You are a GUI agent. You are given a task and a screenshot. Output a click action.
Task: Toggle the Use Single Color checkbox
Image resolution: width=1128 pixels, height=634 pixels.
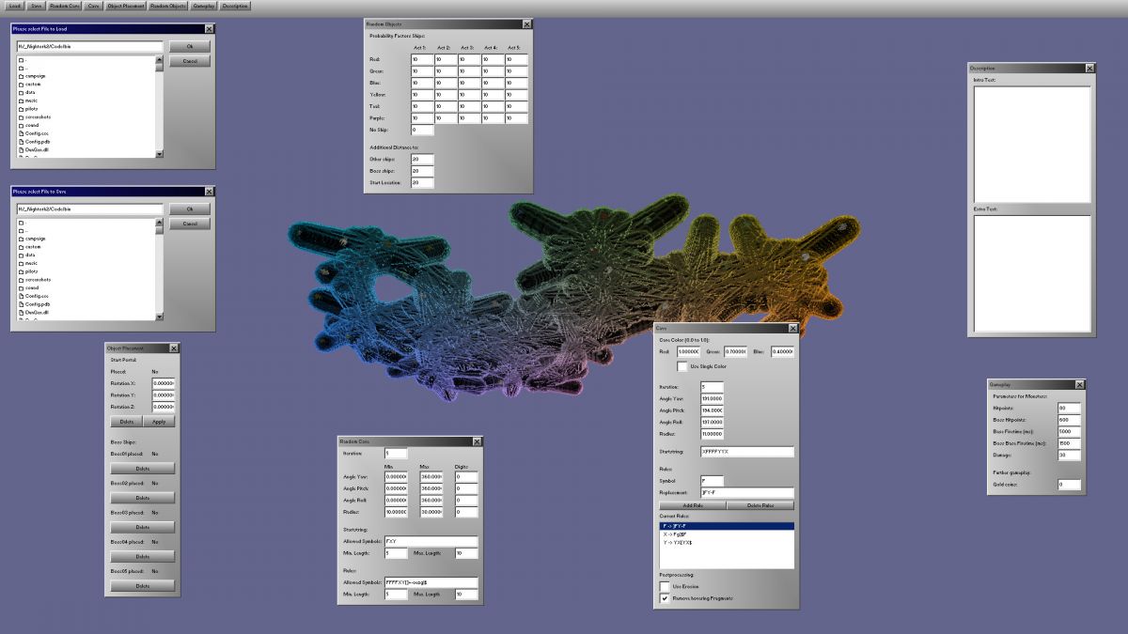(681, 366)
